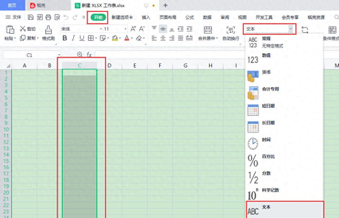The height and width of the screenshot is (218, 339).
Task: Click the column D header
Action: 109,66
